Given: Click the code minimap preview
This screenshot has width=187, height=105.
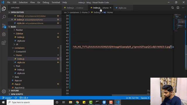Looking at the screenshot, I should click(x=179, y=23).
